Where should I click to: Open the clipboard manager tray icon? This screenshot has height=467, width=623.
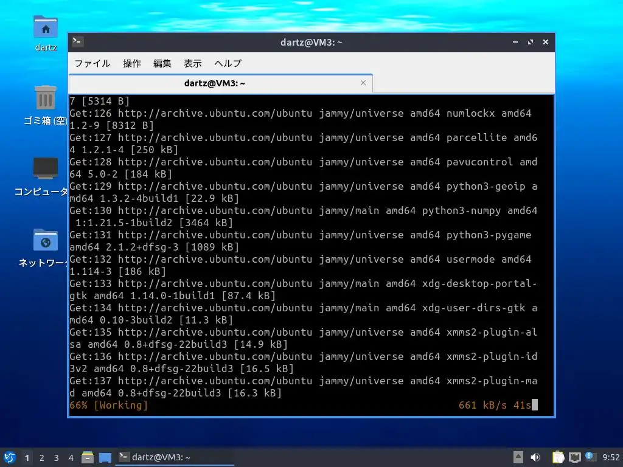(559, 457)
